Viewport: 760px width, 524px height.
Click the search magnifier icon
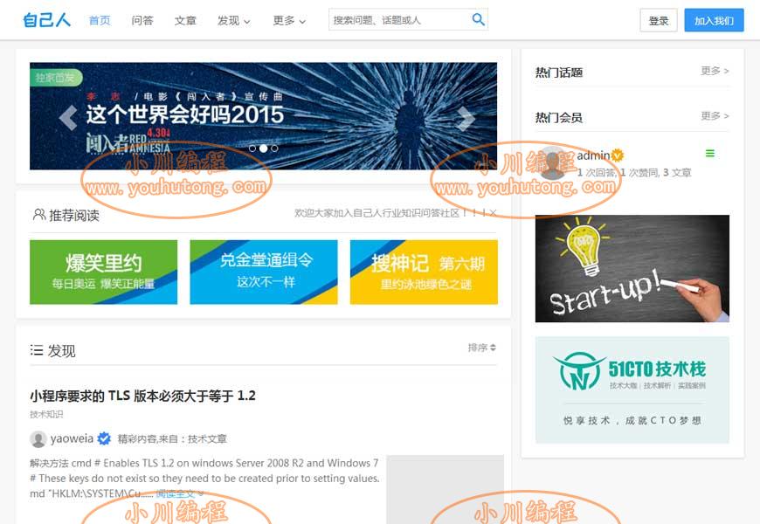click(x=478, y=19)
